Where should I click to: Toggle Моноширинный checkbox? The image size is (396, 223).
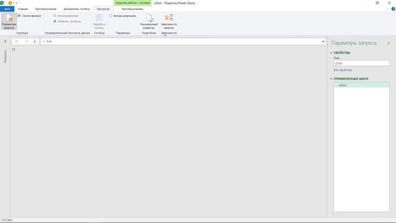pos(55,15)
